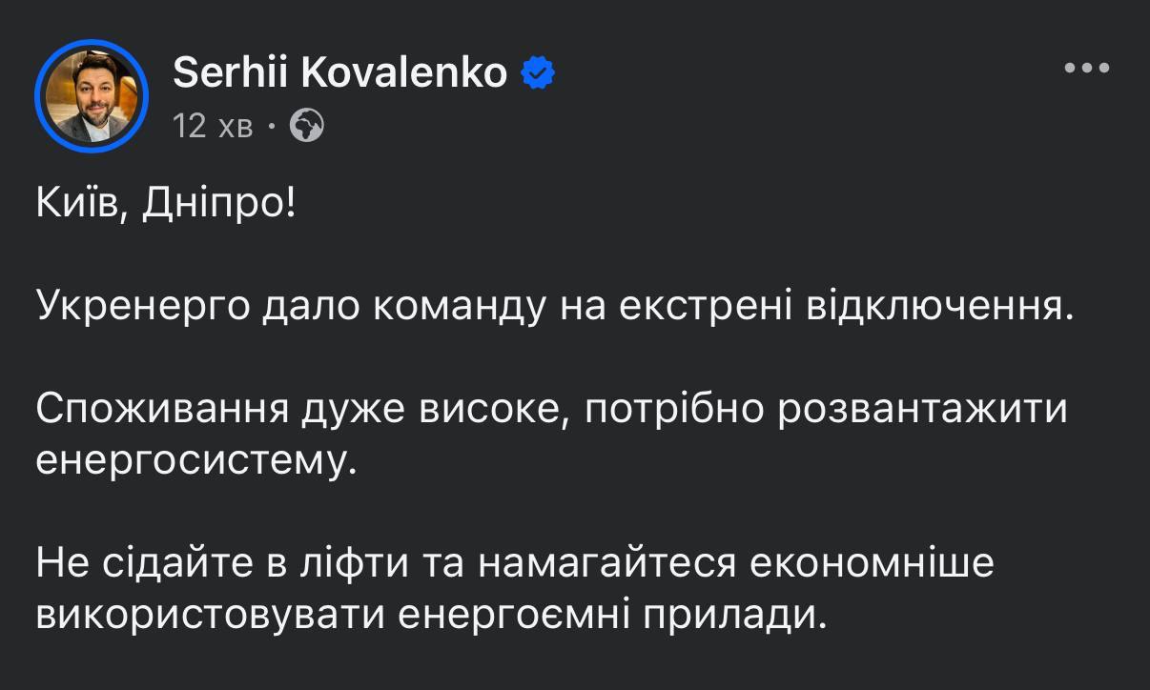Click the word "Споживання" in the post

163,411
